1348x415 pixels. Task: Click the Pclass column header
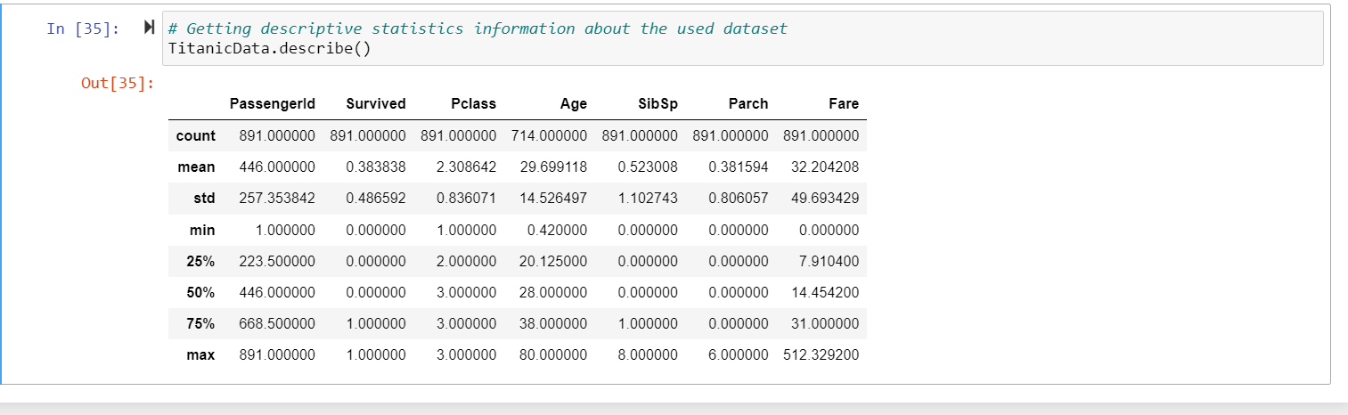pyautogui.click(x=474, y=103)
